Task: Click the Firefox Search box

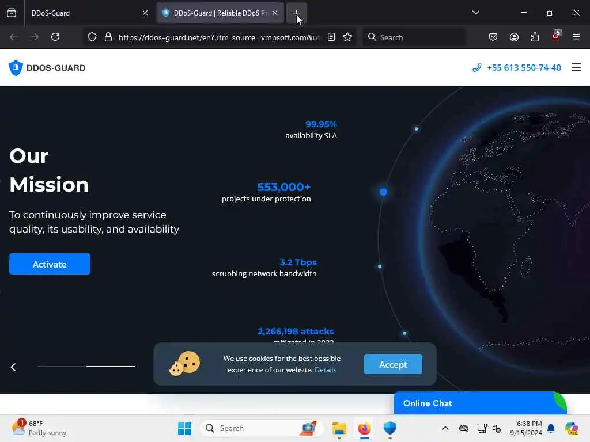Action: coord(414,37)
